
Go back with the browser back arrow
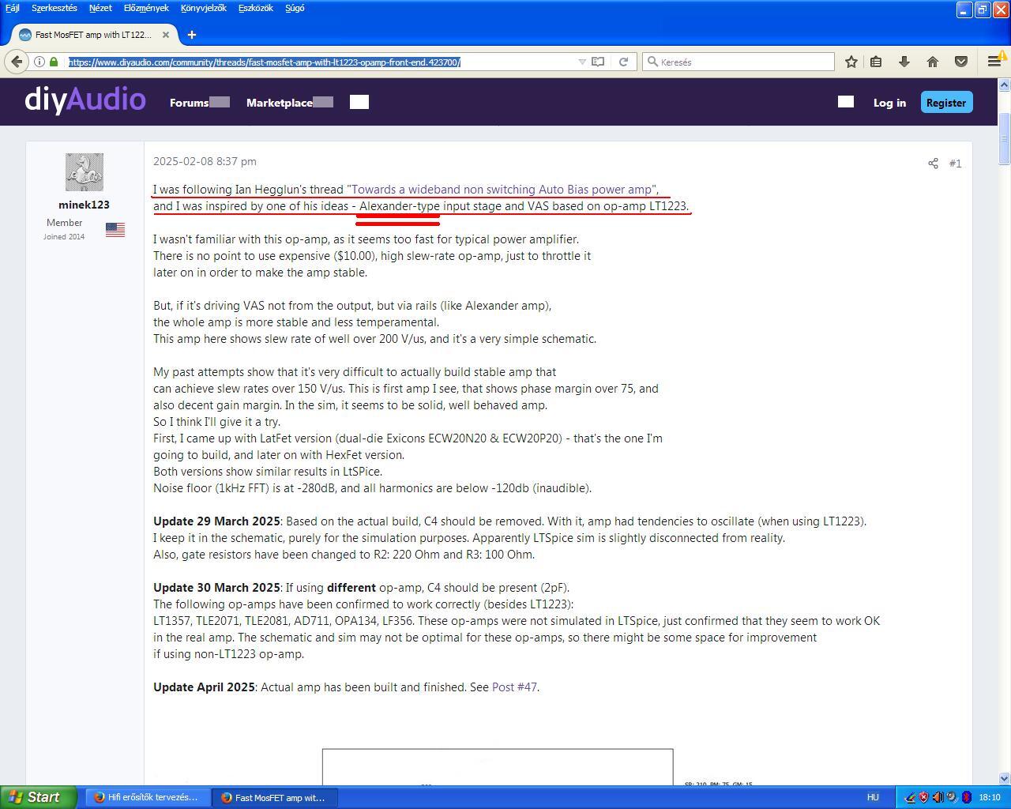click(x=17, y=62)
